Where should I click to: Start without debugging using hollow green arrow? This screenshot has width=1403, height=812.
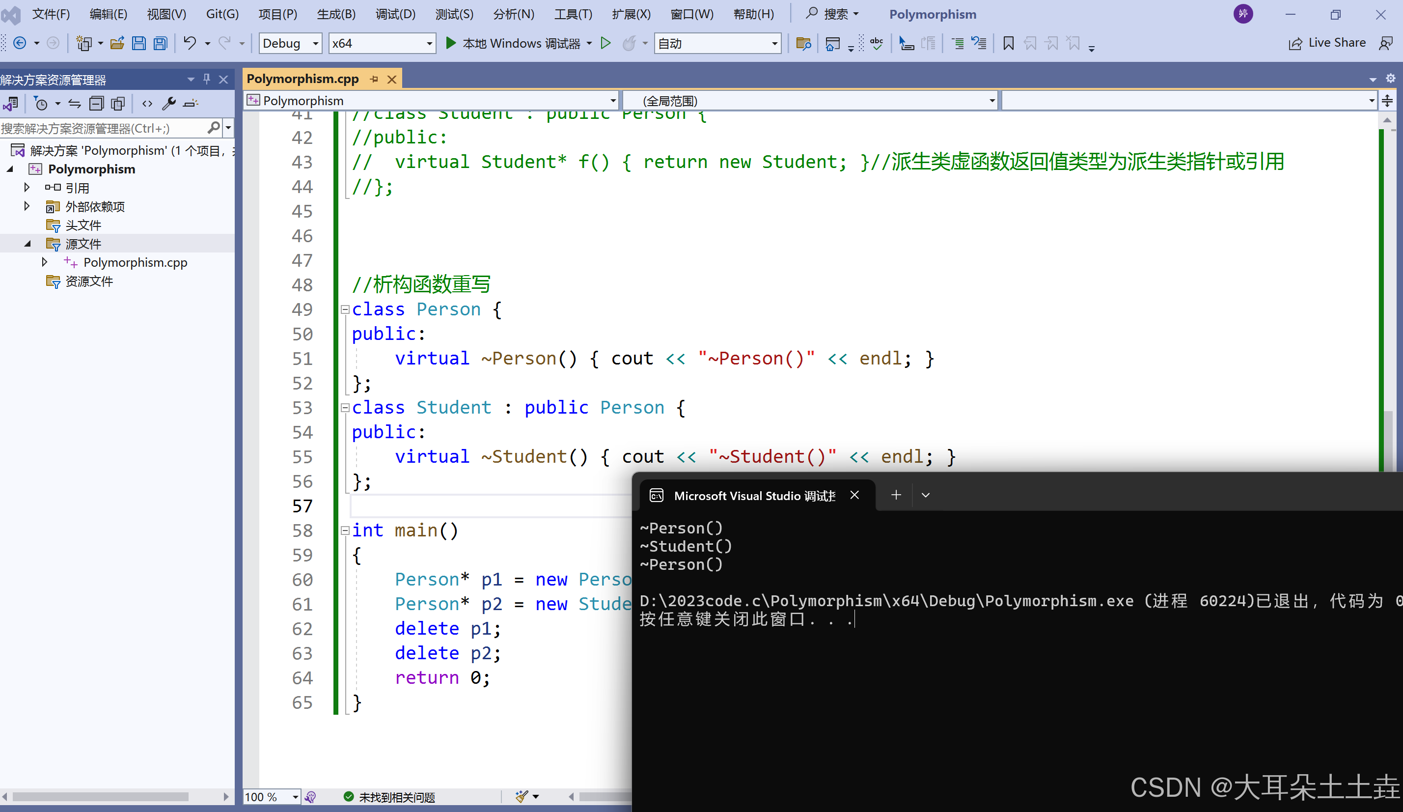tap(605, 43)
